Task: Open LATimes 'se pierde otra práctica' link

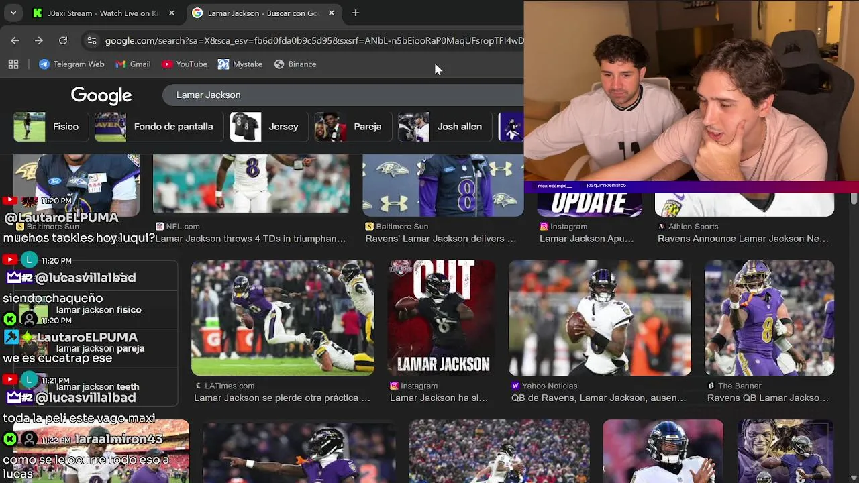Action: (x=282, y=398)
